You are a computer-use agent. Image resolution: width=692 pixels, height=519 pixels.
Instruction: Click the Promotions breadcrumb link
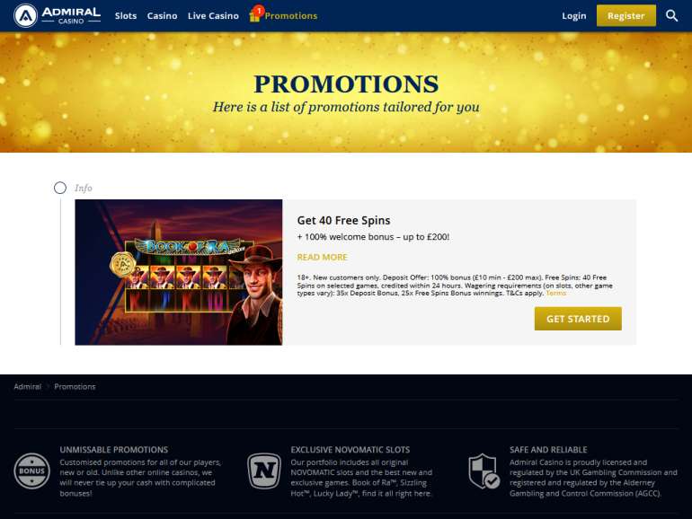tap(75, 386)
